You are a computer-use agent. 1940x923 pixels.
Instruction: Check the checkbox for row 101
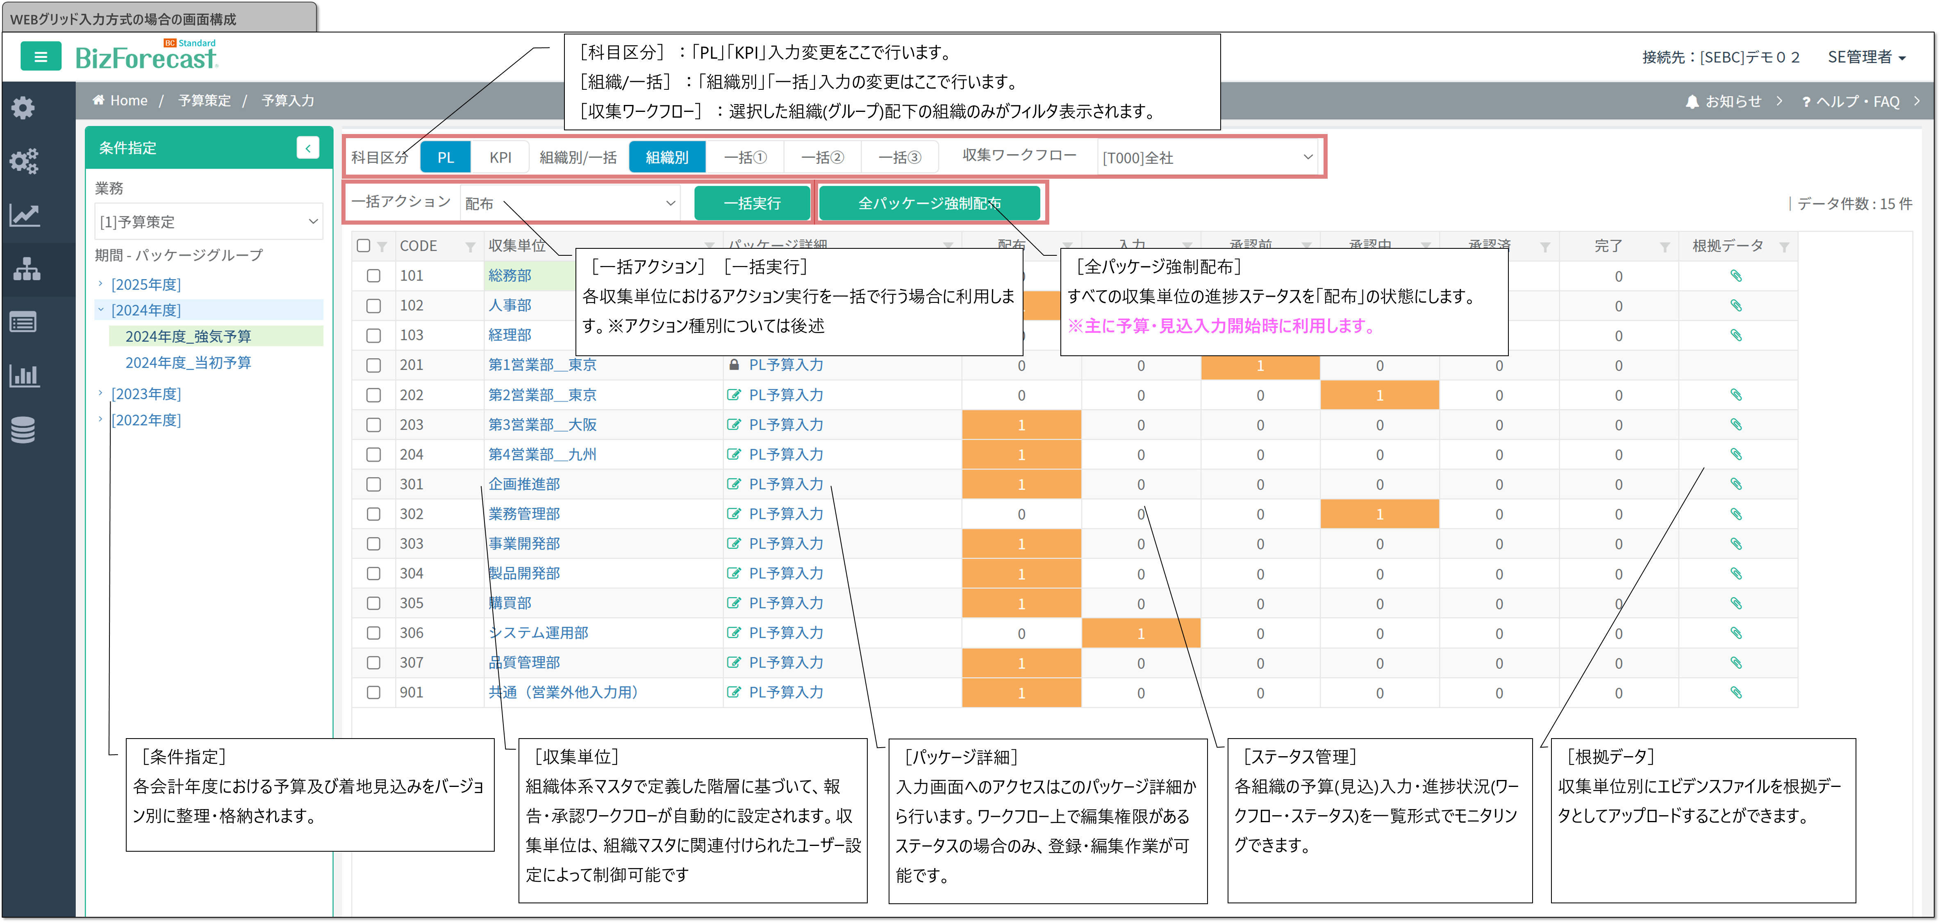[x=373, y=275]
